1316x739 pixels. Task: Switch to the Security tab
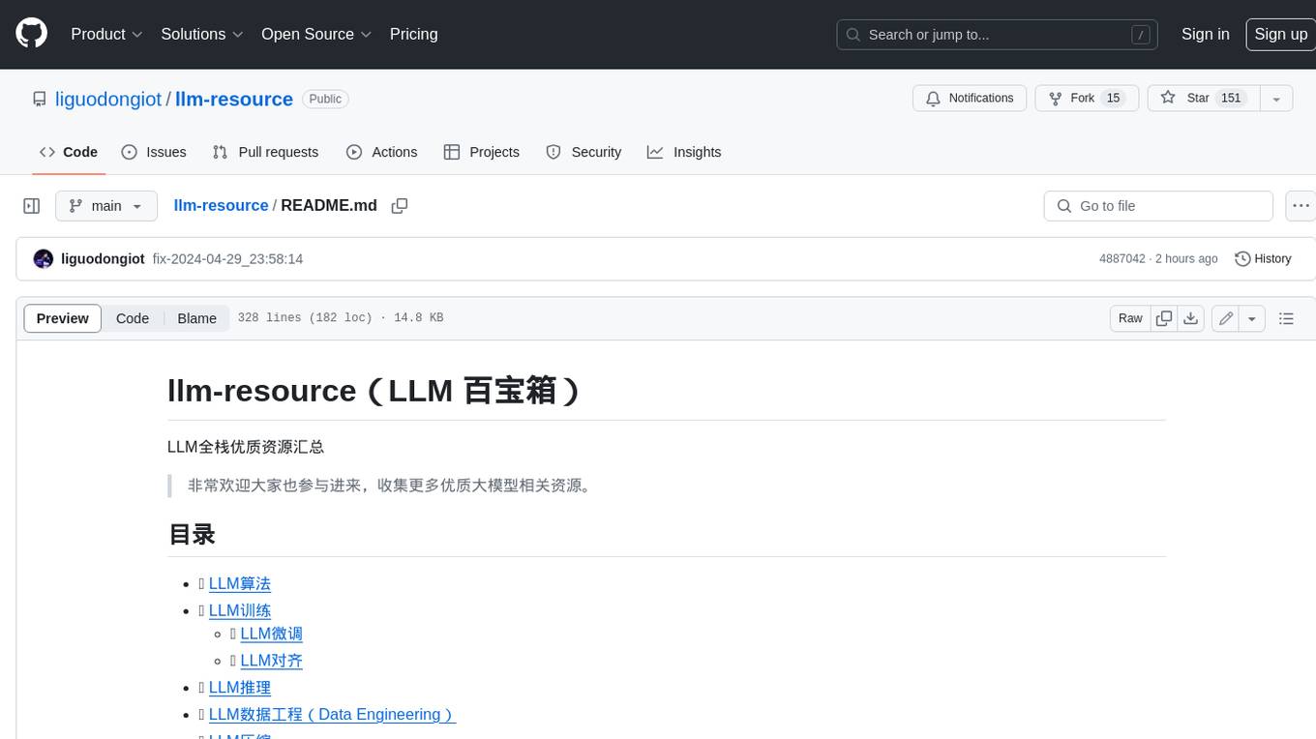tap(583, 152)
